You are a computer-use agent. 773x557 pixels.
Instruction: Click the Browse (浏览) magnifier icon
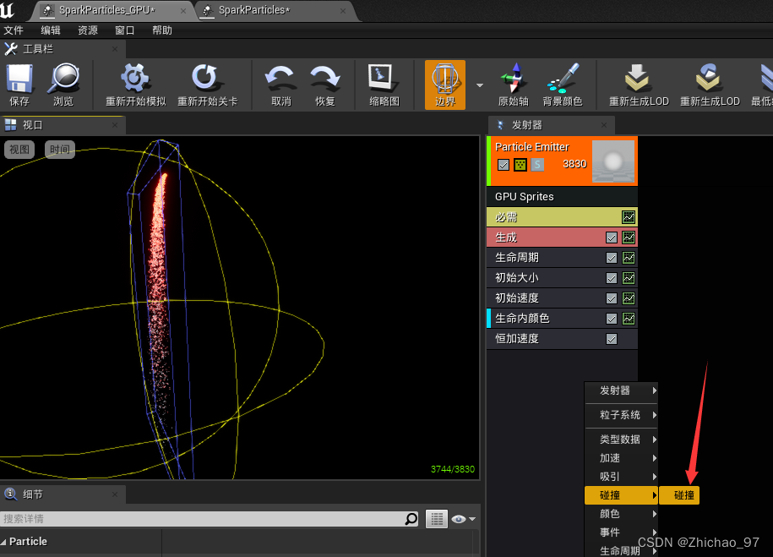click(63, 79)
